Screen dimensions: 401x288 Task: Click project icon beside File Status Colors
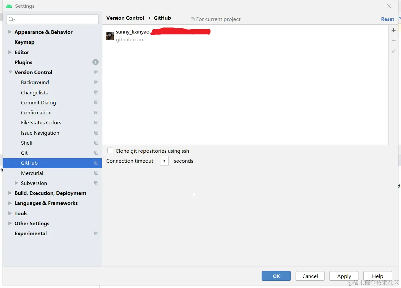tap(96, 123)
